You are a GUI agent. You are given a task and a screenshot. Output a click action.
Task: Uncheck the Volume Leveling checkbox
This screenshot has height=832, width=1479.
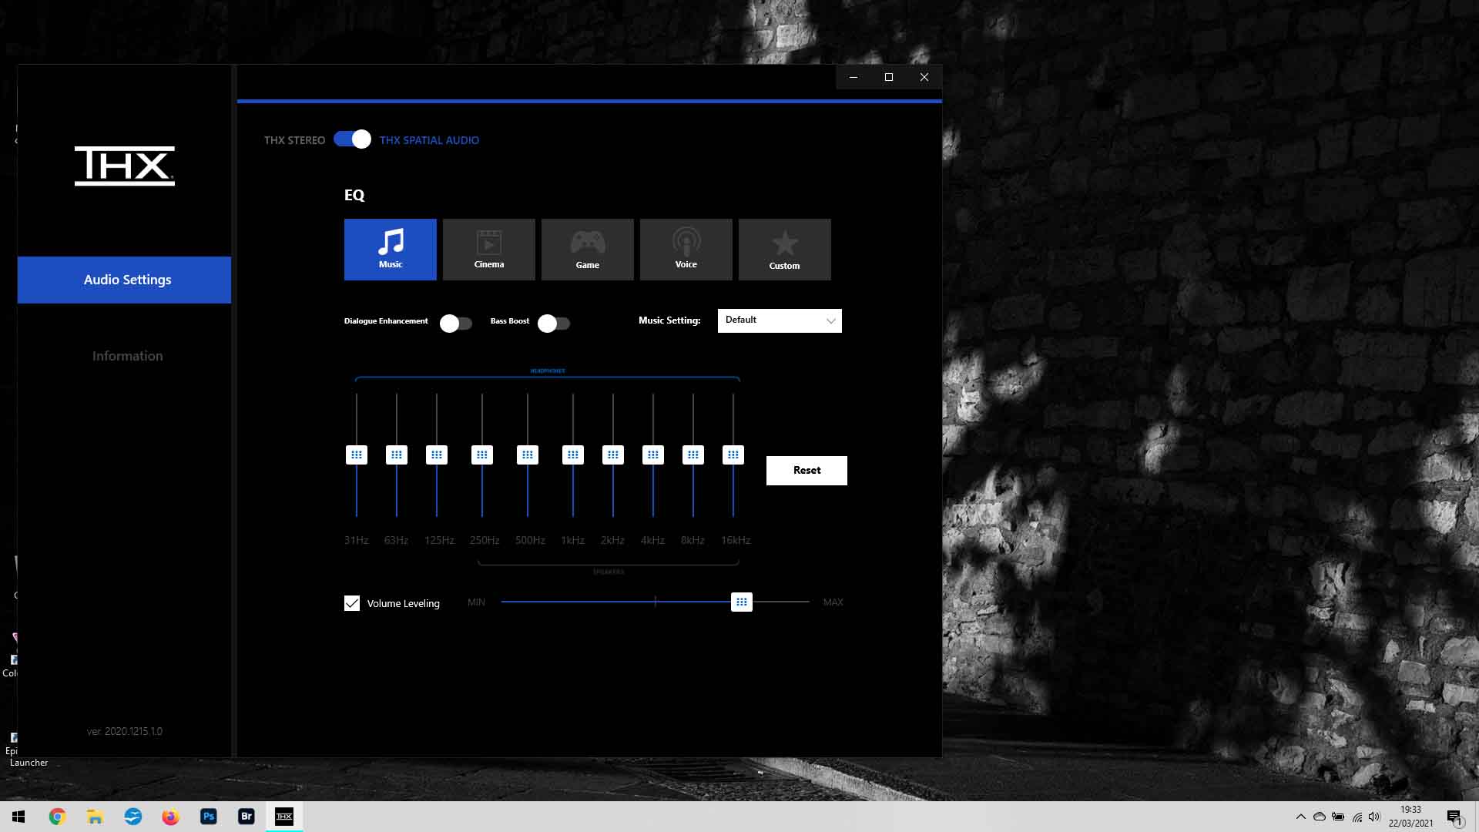[x=352, y=603]
